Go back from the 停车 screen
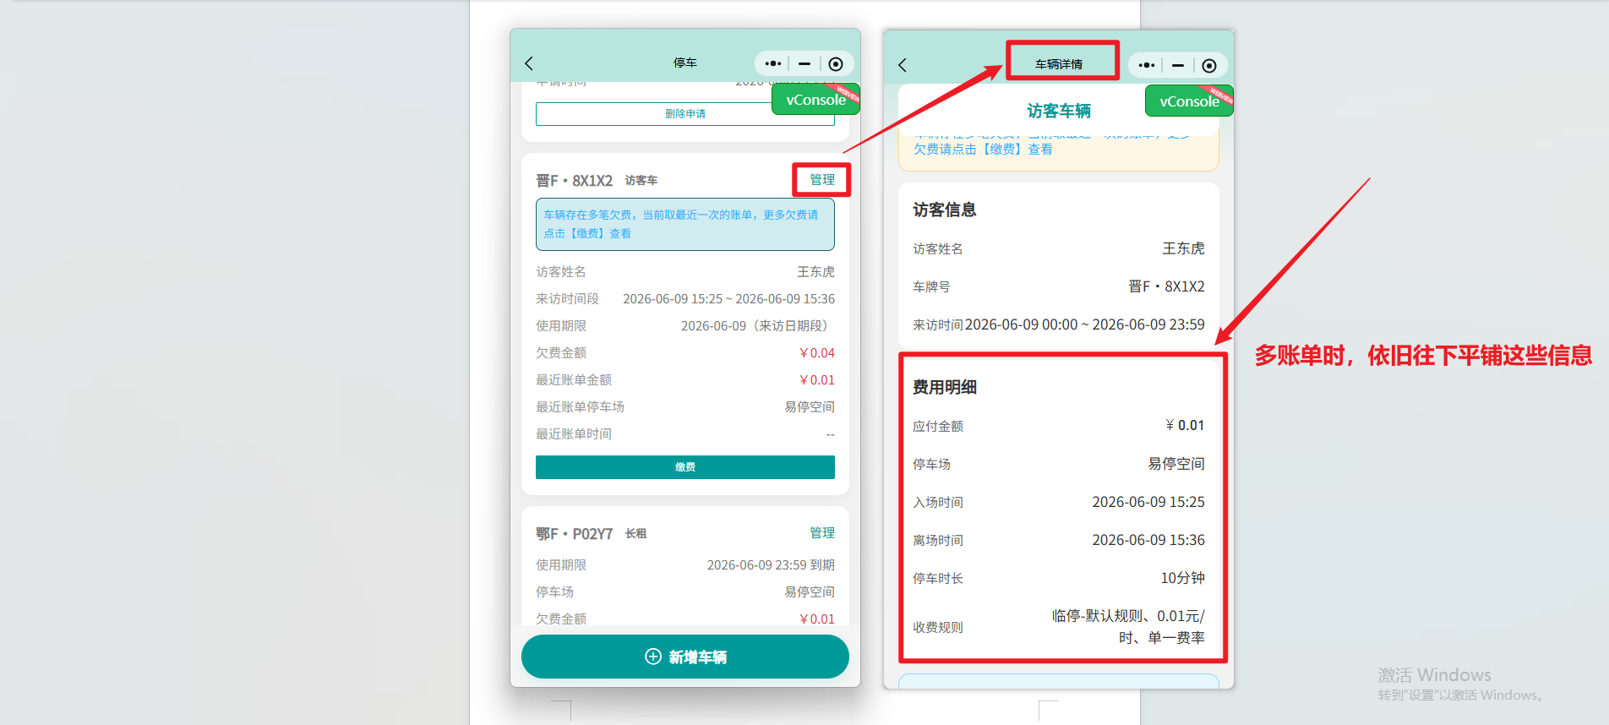Image resolution: width=1609 pixels, height=725 pixels. point(529,63)
